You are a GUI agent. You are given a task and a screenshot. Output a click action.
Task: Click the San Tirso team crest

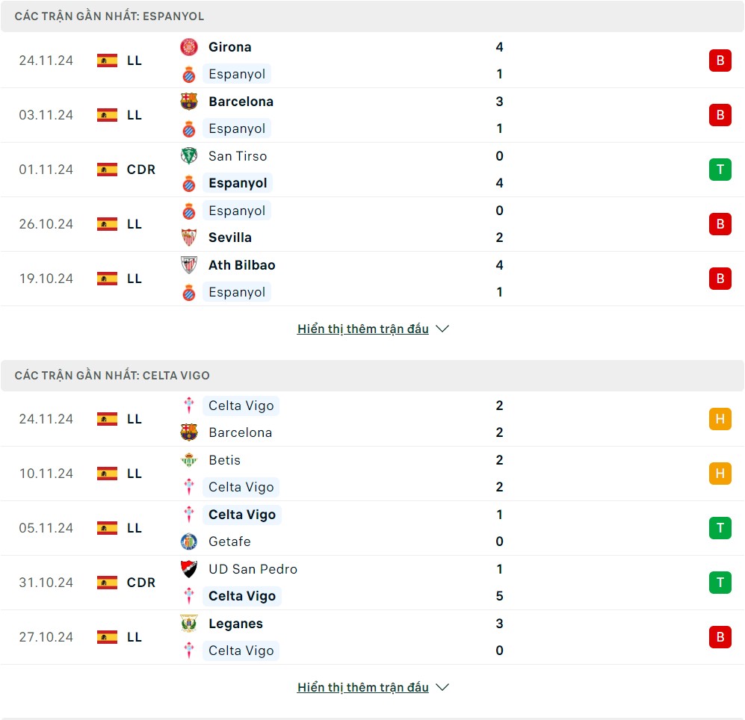(189, 156)
